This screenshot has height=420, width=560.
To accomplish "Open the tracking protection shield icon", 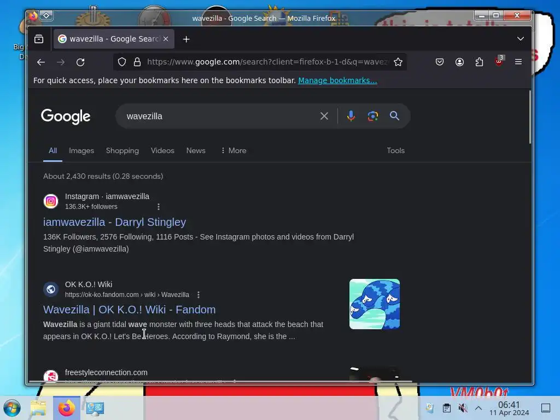I will (x=122, y=62).
